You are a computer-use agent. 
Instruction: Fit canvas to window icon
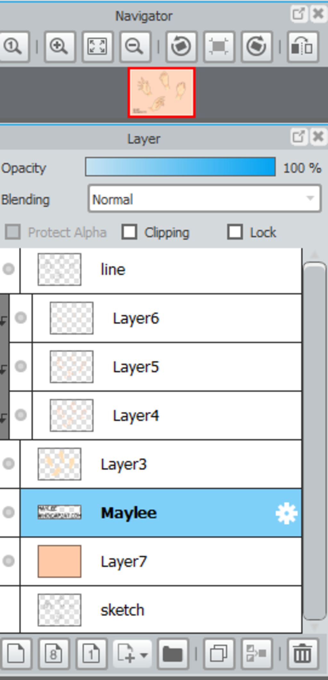[x=97, y=47]
